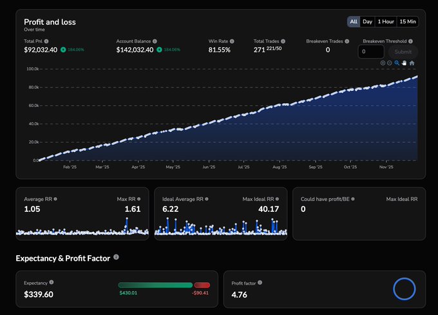Click the May '25 axis label
The height and width of the screenshot is (315, 438).
173,167
